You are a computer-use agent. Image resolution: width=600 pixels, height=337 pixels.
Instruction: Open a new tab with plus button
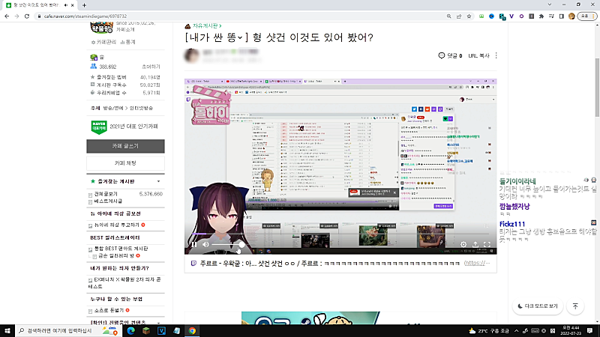pos(84,5)
